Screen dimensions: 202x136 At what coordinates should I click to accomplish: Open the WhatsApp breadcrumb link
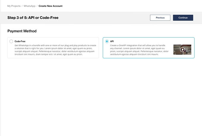[x=29, y=6]
